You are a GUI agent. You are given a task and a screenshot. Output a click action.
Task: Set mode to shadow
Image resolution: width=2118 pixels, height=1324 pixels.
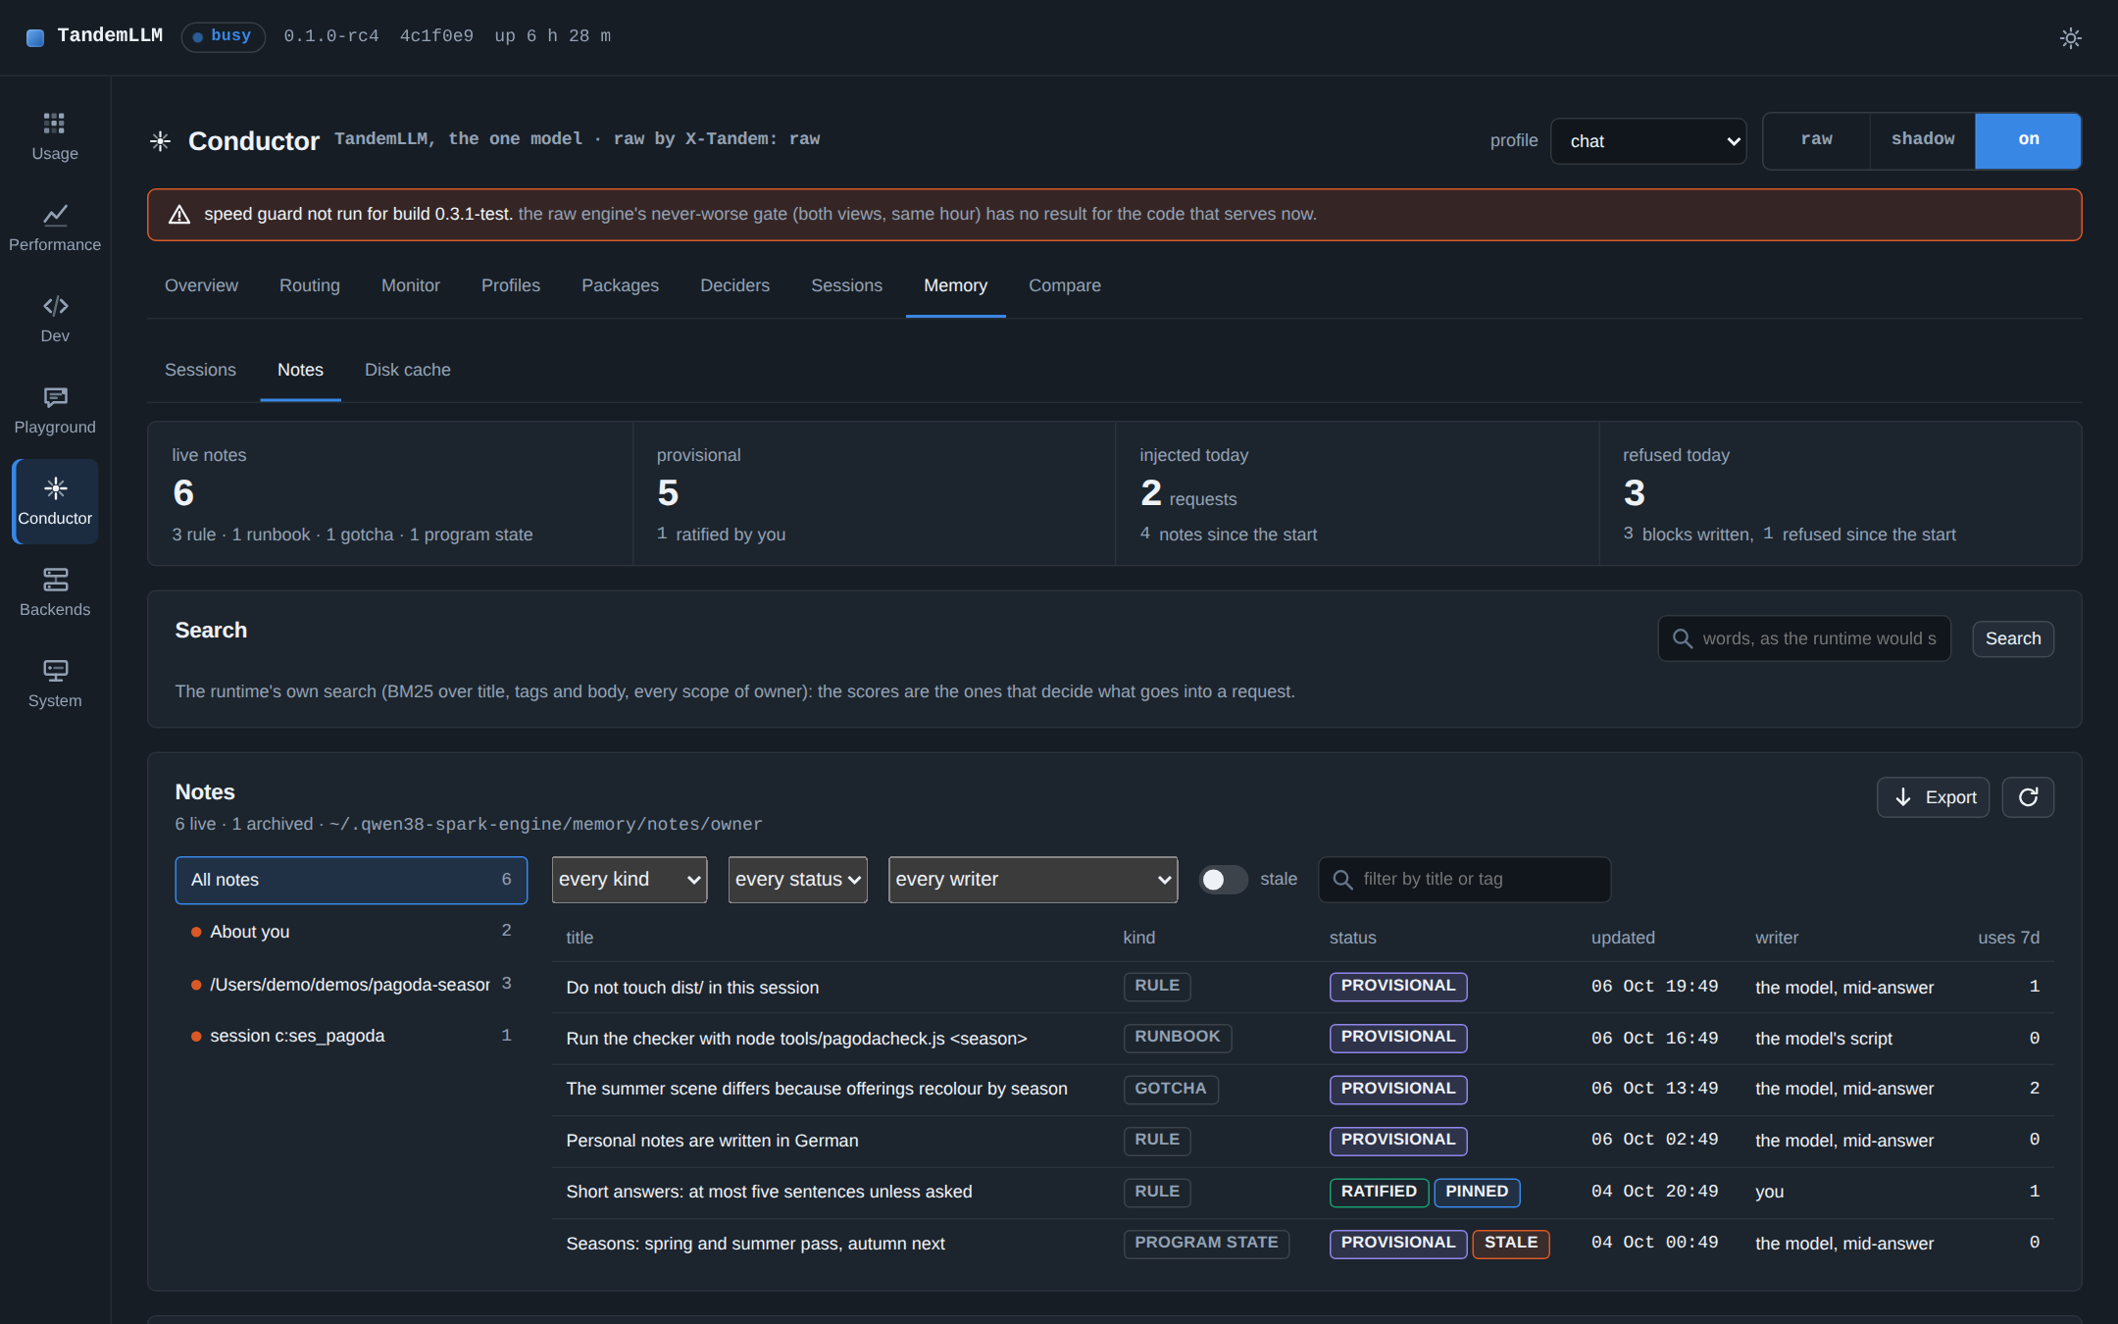pyautogui.click(x=1922, y=140)
